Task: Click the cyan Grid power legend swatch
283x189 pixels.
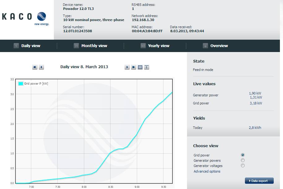Action: point(21,83)
